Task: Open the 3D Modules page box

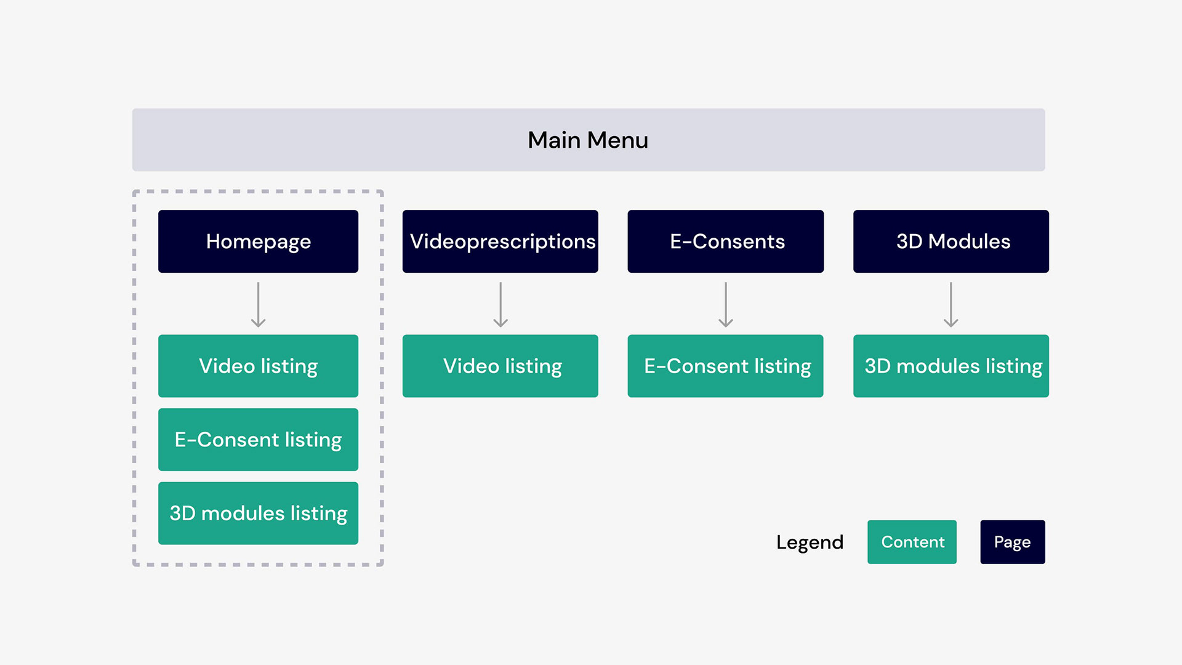Action: coord(951,241)
